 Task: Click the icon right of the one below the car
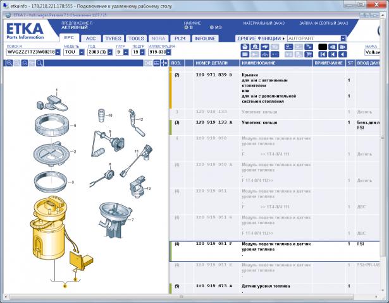(x=275, y=54)
